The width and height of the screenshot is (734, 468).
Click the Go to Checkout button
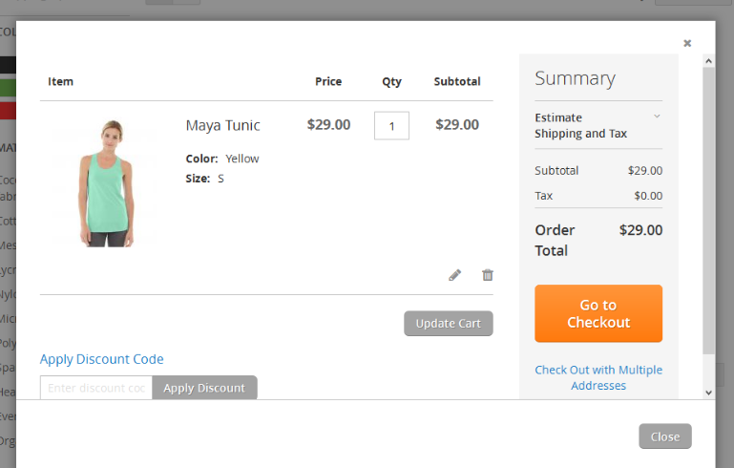click(x=598, y=313)
